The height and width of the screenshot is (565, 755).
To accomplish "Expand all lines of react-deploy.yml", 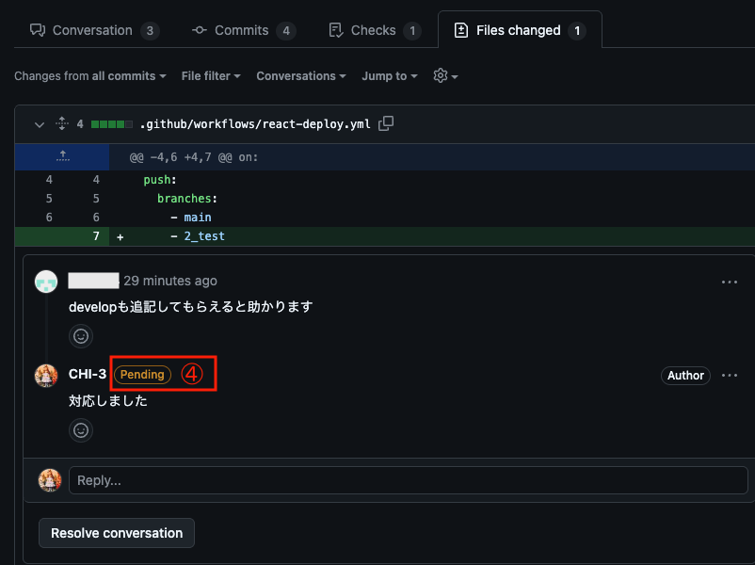I will [x=62, y=123].
